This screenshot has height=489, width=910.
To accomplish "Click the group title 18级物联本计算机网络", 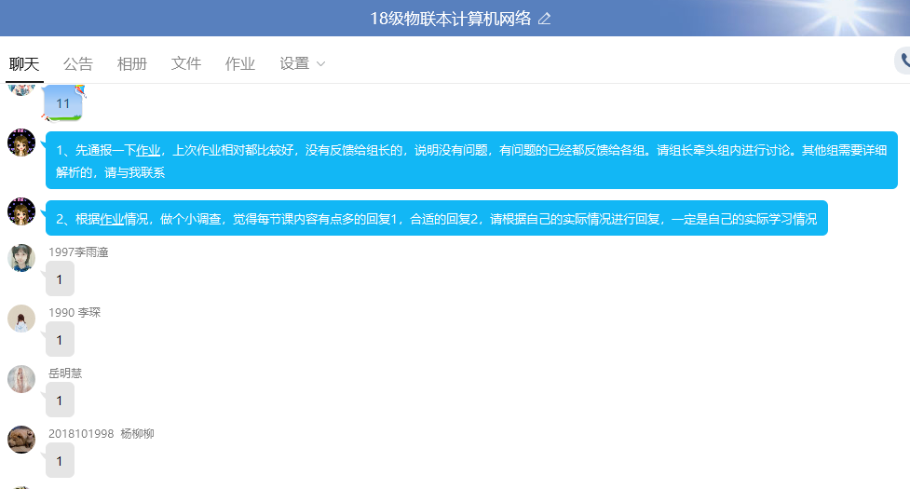I will [450, 19].
